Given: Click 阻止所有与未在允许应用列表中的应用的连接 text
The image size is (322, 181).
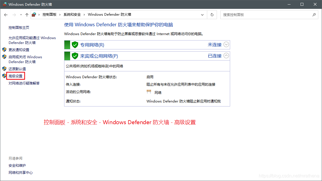Looking at the screenshot, I should [181, 84].
